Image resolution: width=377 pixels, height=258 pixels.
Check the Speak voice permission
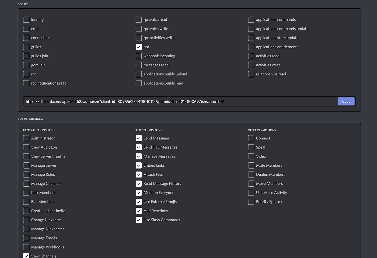click(251, 147)
